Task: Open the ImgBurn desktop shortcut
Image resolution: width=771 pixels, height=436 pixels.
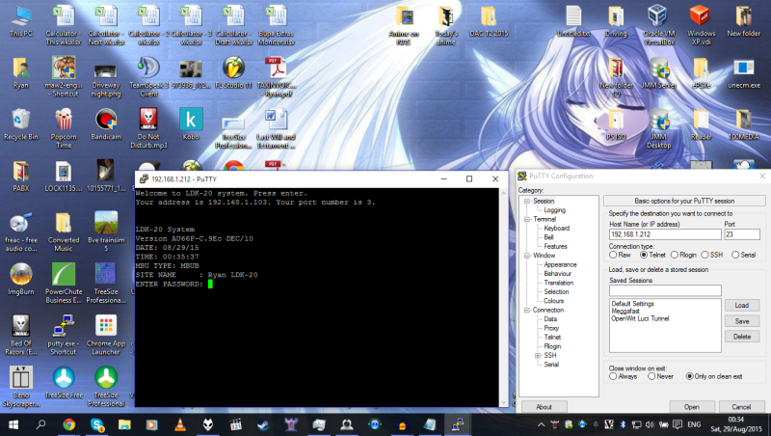Action: [x=21, y=280]
